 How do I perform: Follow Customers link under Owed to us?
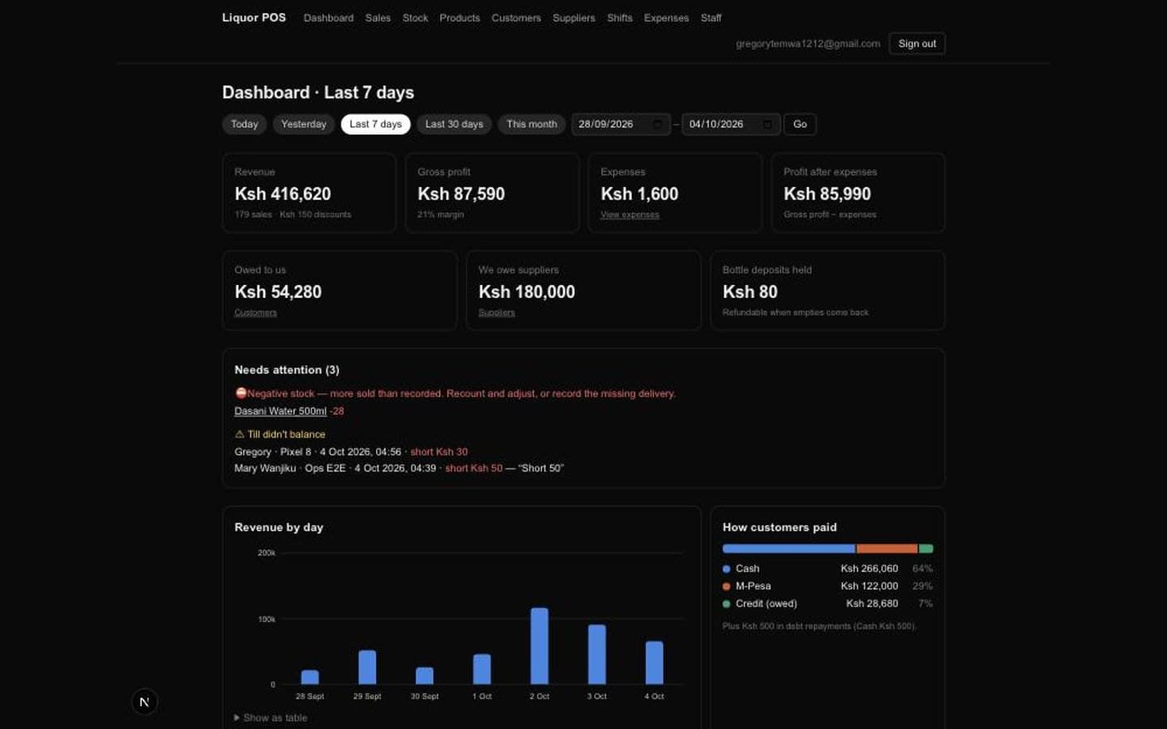255,313
